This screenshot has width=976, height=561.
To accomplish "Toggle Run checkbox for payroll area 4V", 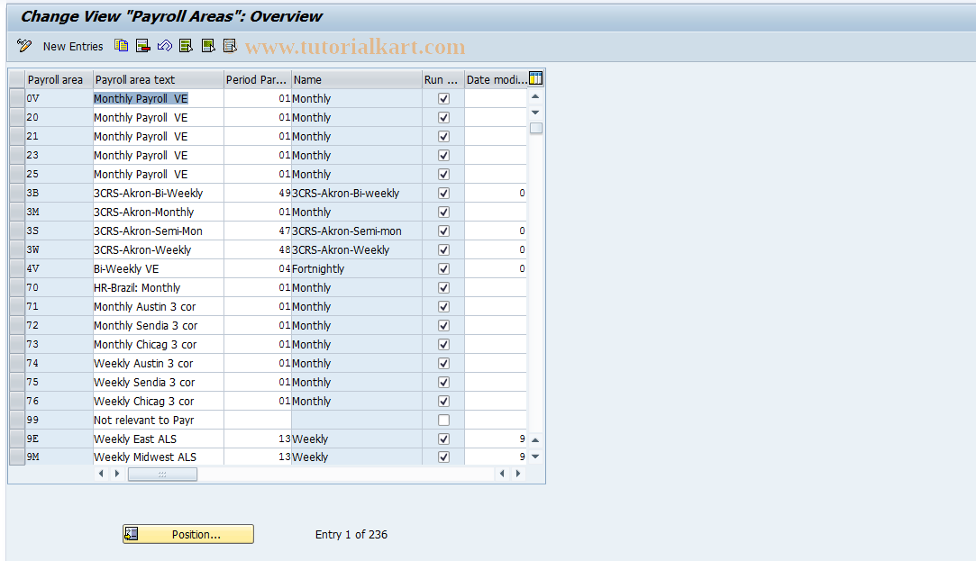I will pos(443,268).
